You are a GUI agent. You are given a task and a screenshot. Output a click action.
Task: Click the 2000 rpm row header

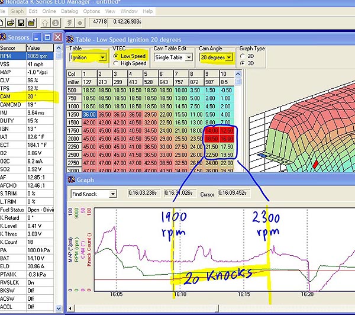coord(75,139)
